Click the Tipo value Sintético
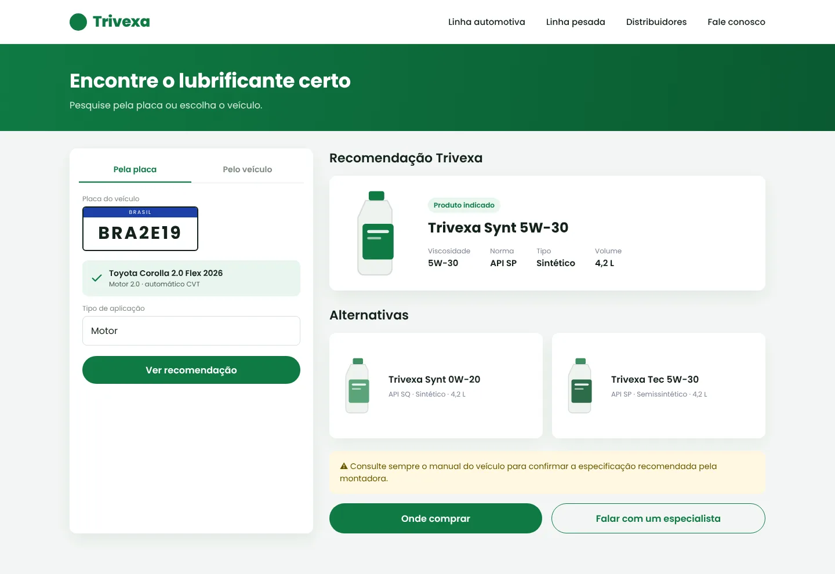The height and width of the screenshot is (574, 835). tap(556, 263)
